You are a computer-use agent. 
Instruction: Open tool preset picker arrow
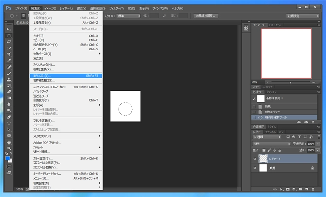(x=17, y=16)
